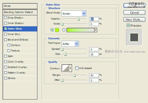The image size is (148, 103).
Task: Click the Opacity slider handle
Action: pos(78,19)
